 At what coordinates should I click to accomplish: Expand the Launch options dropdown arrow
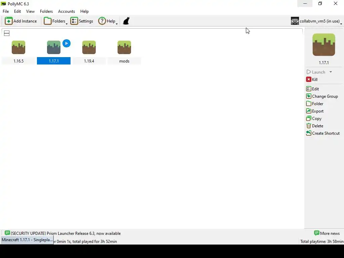(331, 72)
